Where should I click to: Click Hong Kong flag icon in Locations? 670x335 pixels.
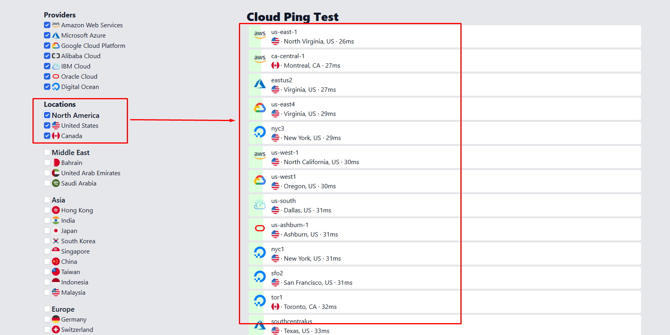56,210
